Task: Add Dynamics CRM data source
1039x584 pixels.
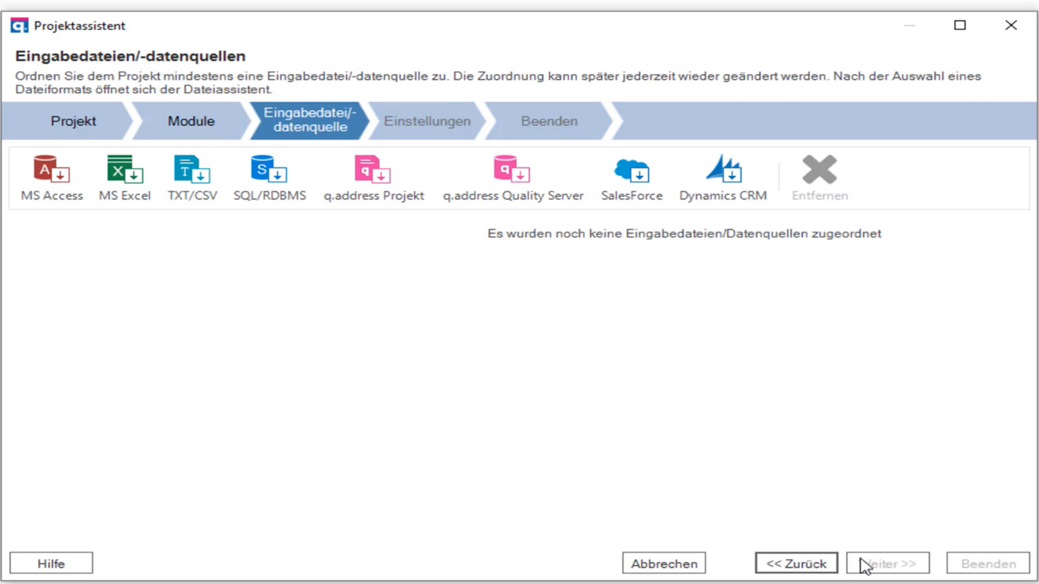Action: [723, 178]
